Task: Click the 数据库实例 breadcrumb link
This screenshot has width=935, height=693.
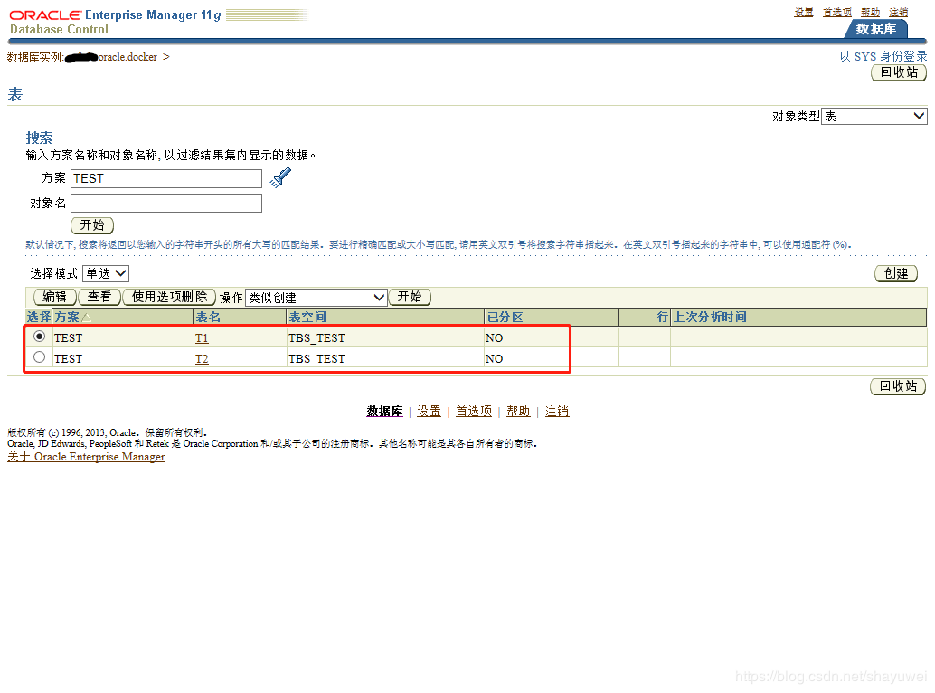Action: coord(82,57)
